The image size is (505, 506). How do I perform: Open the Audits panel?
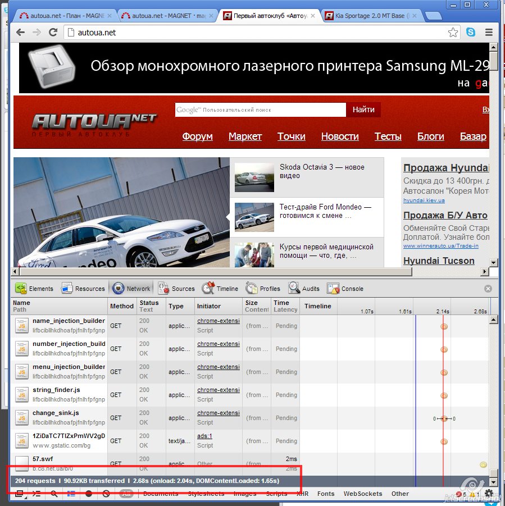[304, 289]
